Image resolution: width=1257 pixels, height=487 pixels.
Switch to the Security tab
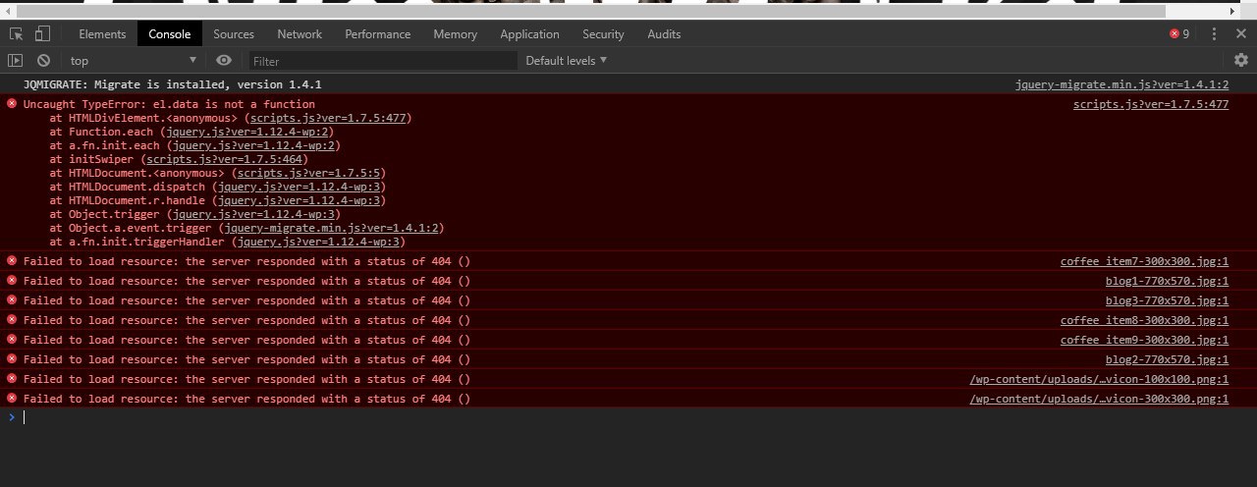click(603, 34)
